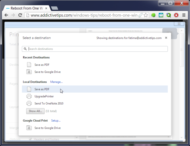Viewport: 190px width, 146px height.
Task: Open the Chrome hamburger menu
Action: click(x=184, y=15)
